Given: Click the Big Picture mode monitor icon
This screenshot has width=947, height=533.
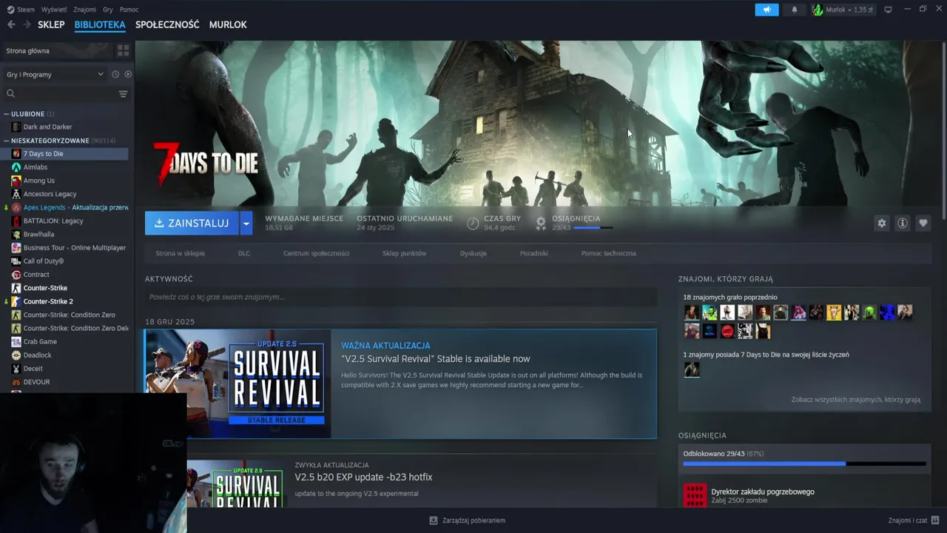Looking at the screenshot, I should click(x=889, y=10).
